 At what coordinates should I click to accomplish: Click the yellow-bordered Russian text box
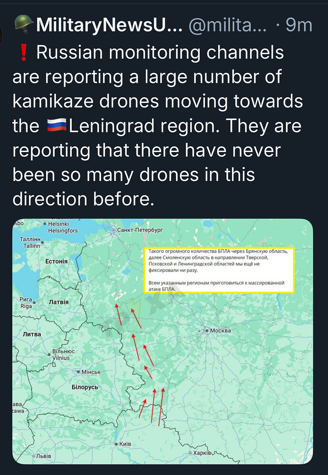click(x=219, y=270)
